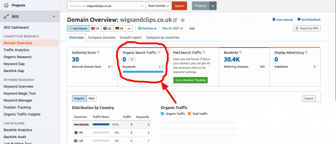Switch to the Compare by countries tab
The height and width of the screenshot is (144, 336).
pyautogui.click(x=163, y=37)
